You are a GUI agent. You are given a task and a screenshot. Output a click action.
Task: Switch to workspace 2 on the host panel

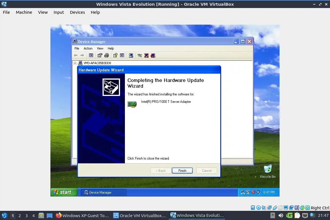click(x=19, y=216)
